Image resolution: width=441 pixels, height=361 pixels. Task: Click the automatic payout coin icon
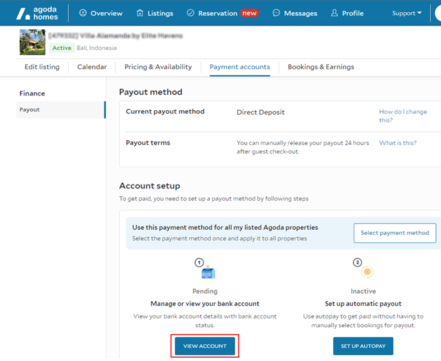pos(366,272)
